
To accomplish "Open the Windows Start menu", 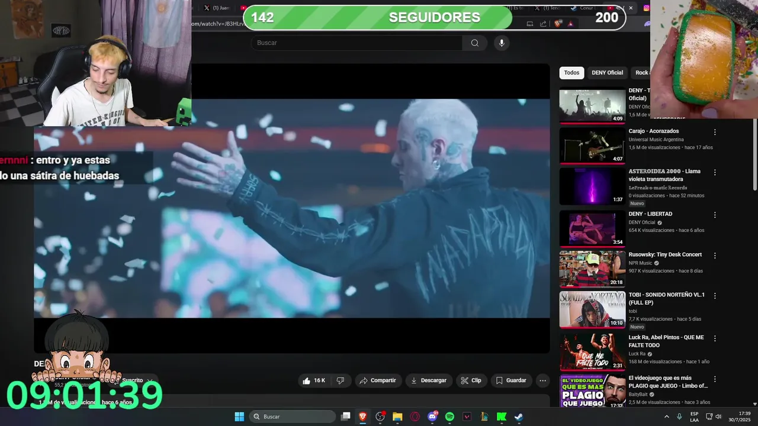I will pyautogui.click(x=239, y=417).
